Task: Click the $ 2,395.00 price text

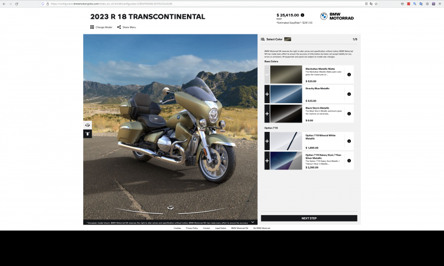Action: coord(312,167)
